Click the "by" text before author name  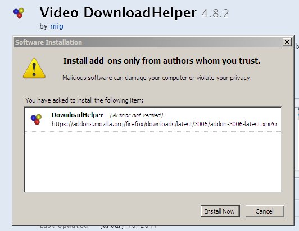pos(43,26)
